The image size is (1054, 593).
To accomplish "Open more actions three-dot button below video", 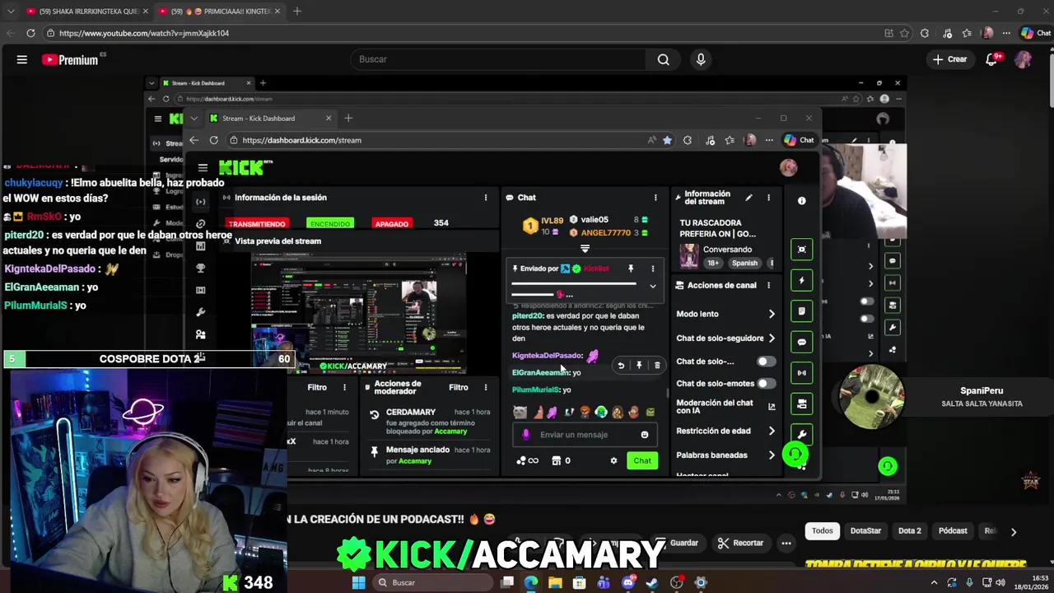I will pos(786,543).
